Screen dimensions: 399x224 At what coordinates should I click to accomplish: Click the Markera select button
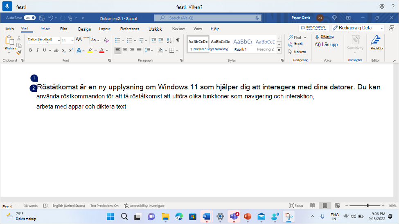297,52
